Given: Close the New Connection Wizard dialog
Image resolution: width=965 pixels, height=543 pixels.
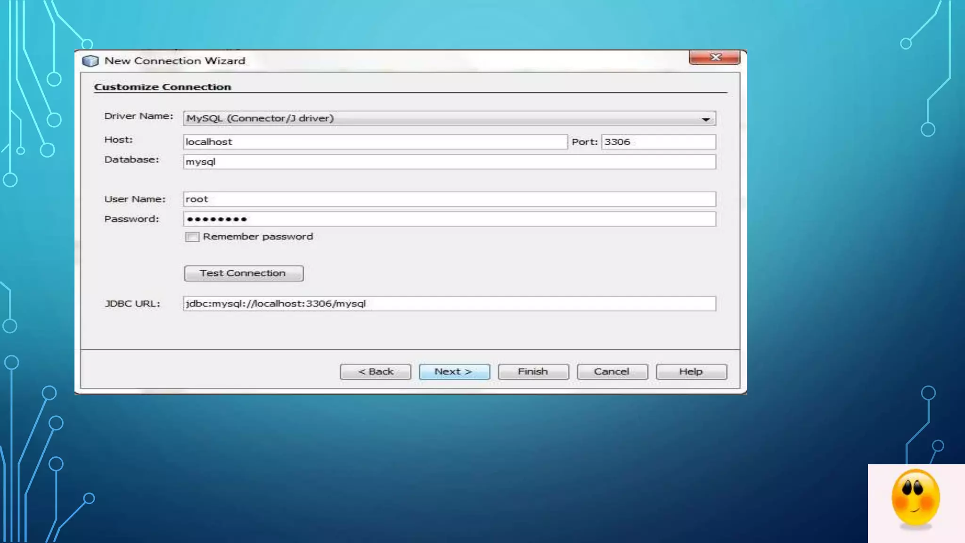Looking at the screenshot, I should [x=715, y=57].
